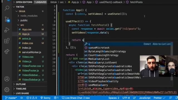This screenshot has width=178, height=100.
Task: Open the Extensions view icon
Action: click(7, 41)
